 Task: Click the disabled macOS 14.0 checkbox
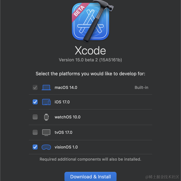pyautogui.click(x=35, y=87)
